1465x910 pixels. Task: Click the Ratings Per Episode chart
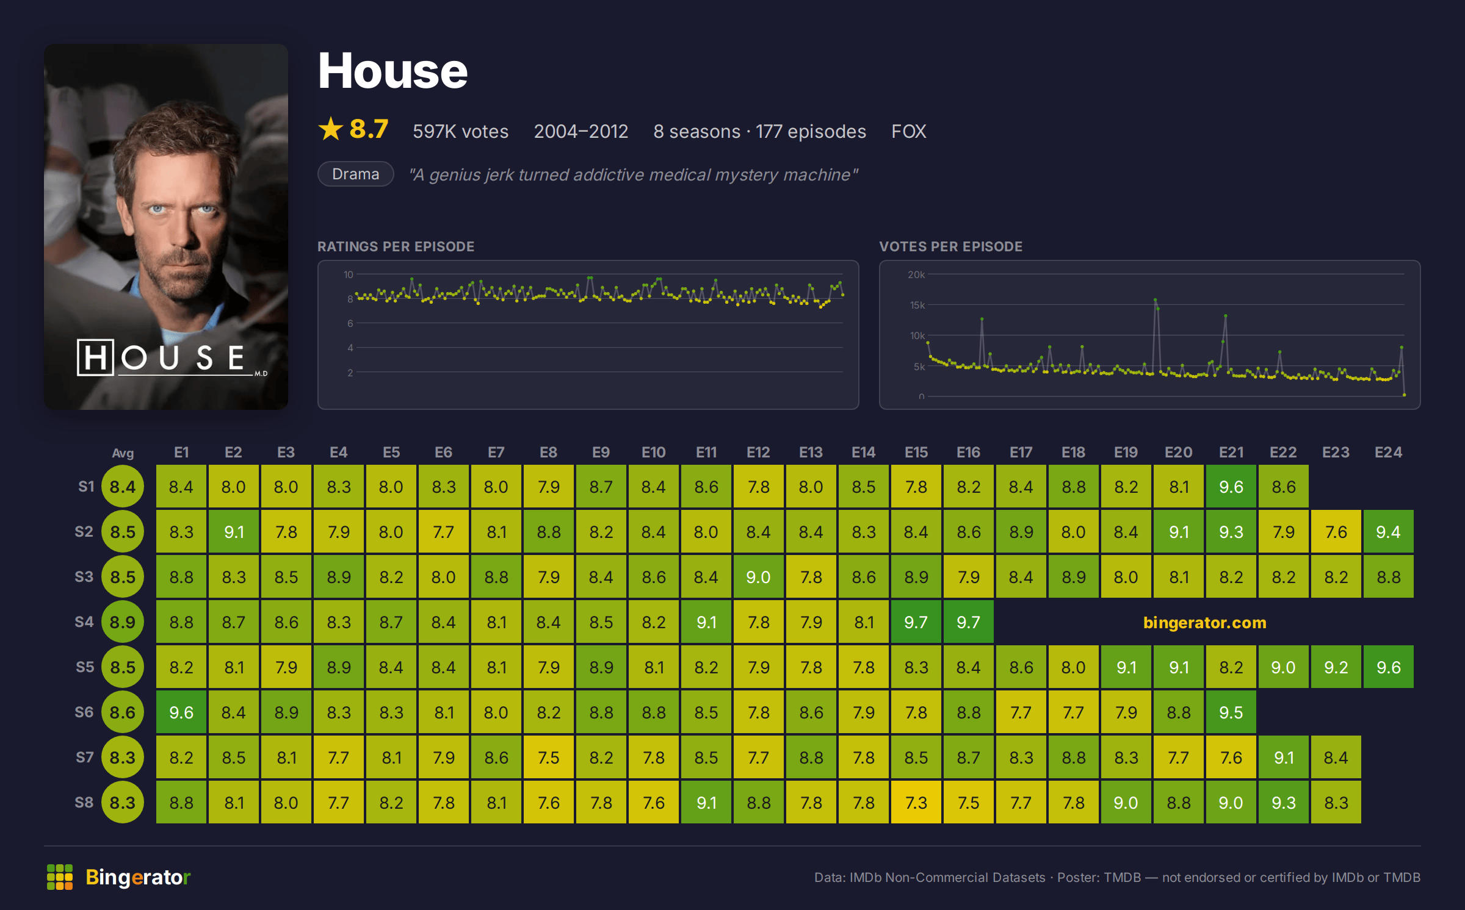pyautogui.click(x=588, y=335)
